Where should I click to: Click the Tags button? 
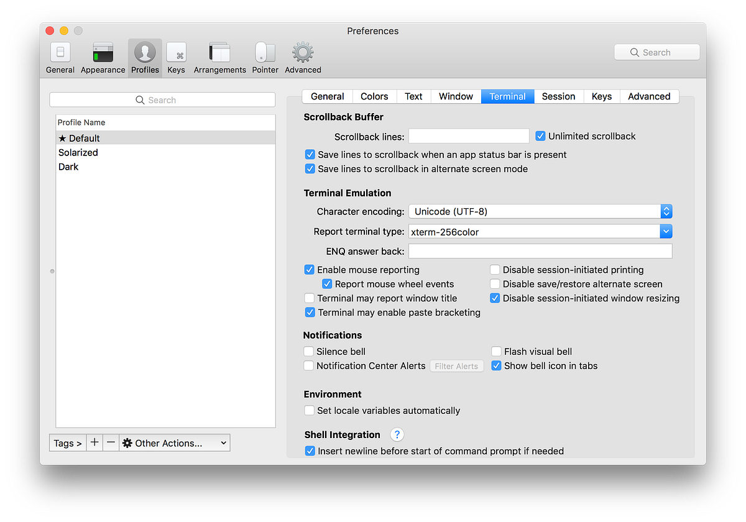[67, 442]
